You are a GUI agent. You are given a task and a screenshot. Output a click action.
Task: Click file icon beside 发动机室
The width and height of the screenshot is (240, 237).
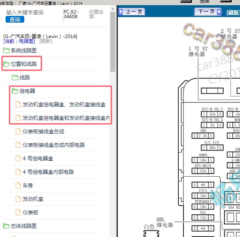(18, 199)
